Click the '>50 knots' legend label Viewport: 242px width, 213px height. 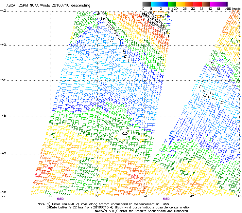pos(233,9)
